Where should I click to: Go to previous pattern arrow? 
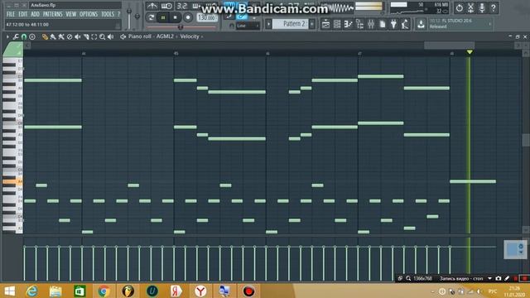tap(268, 24)
